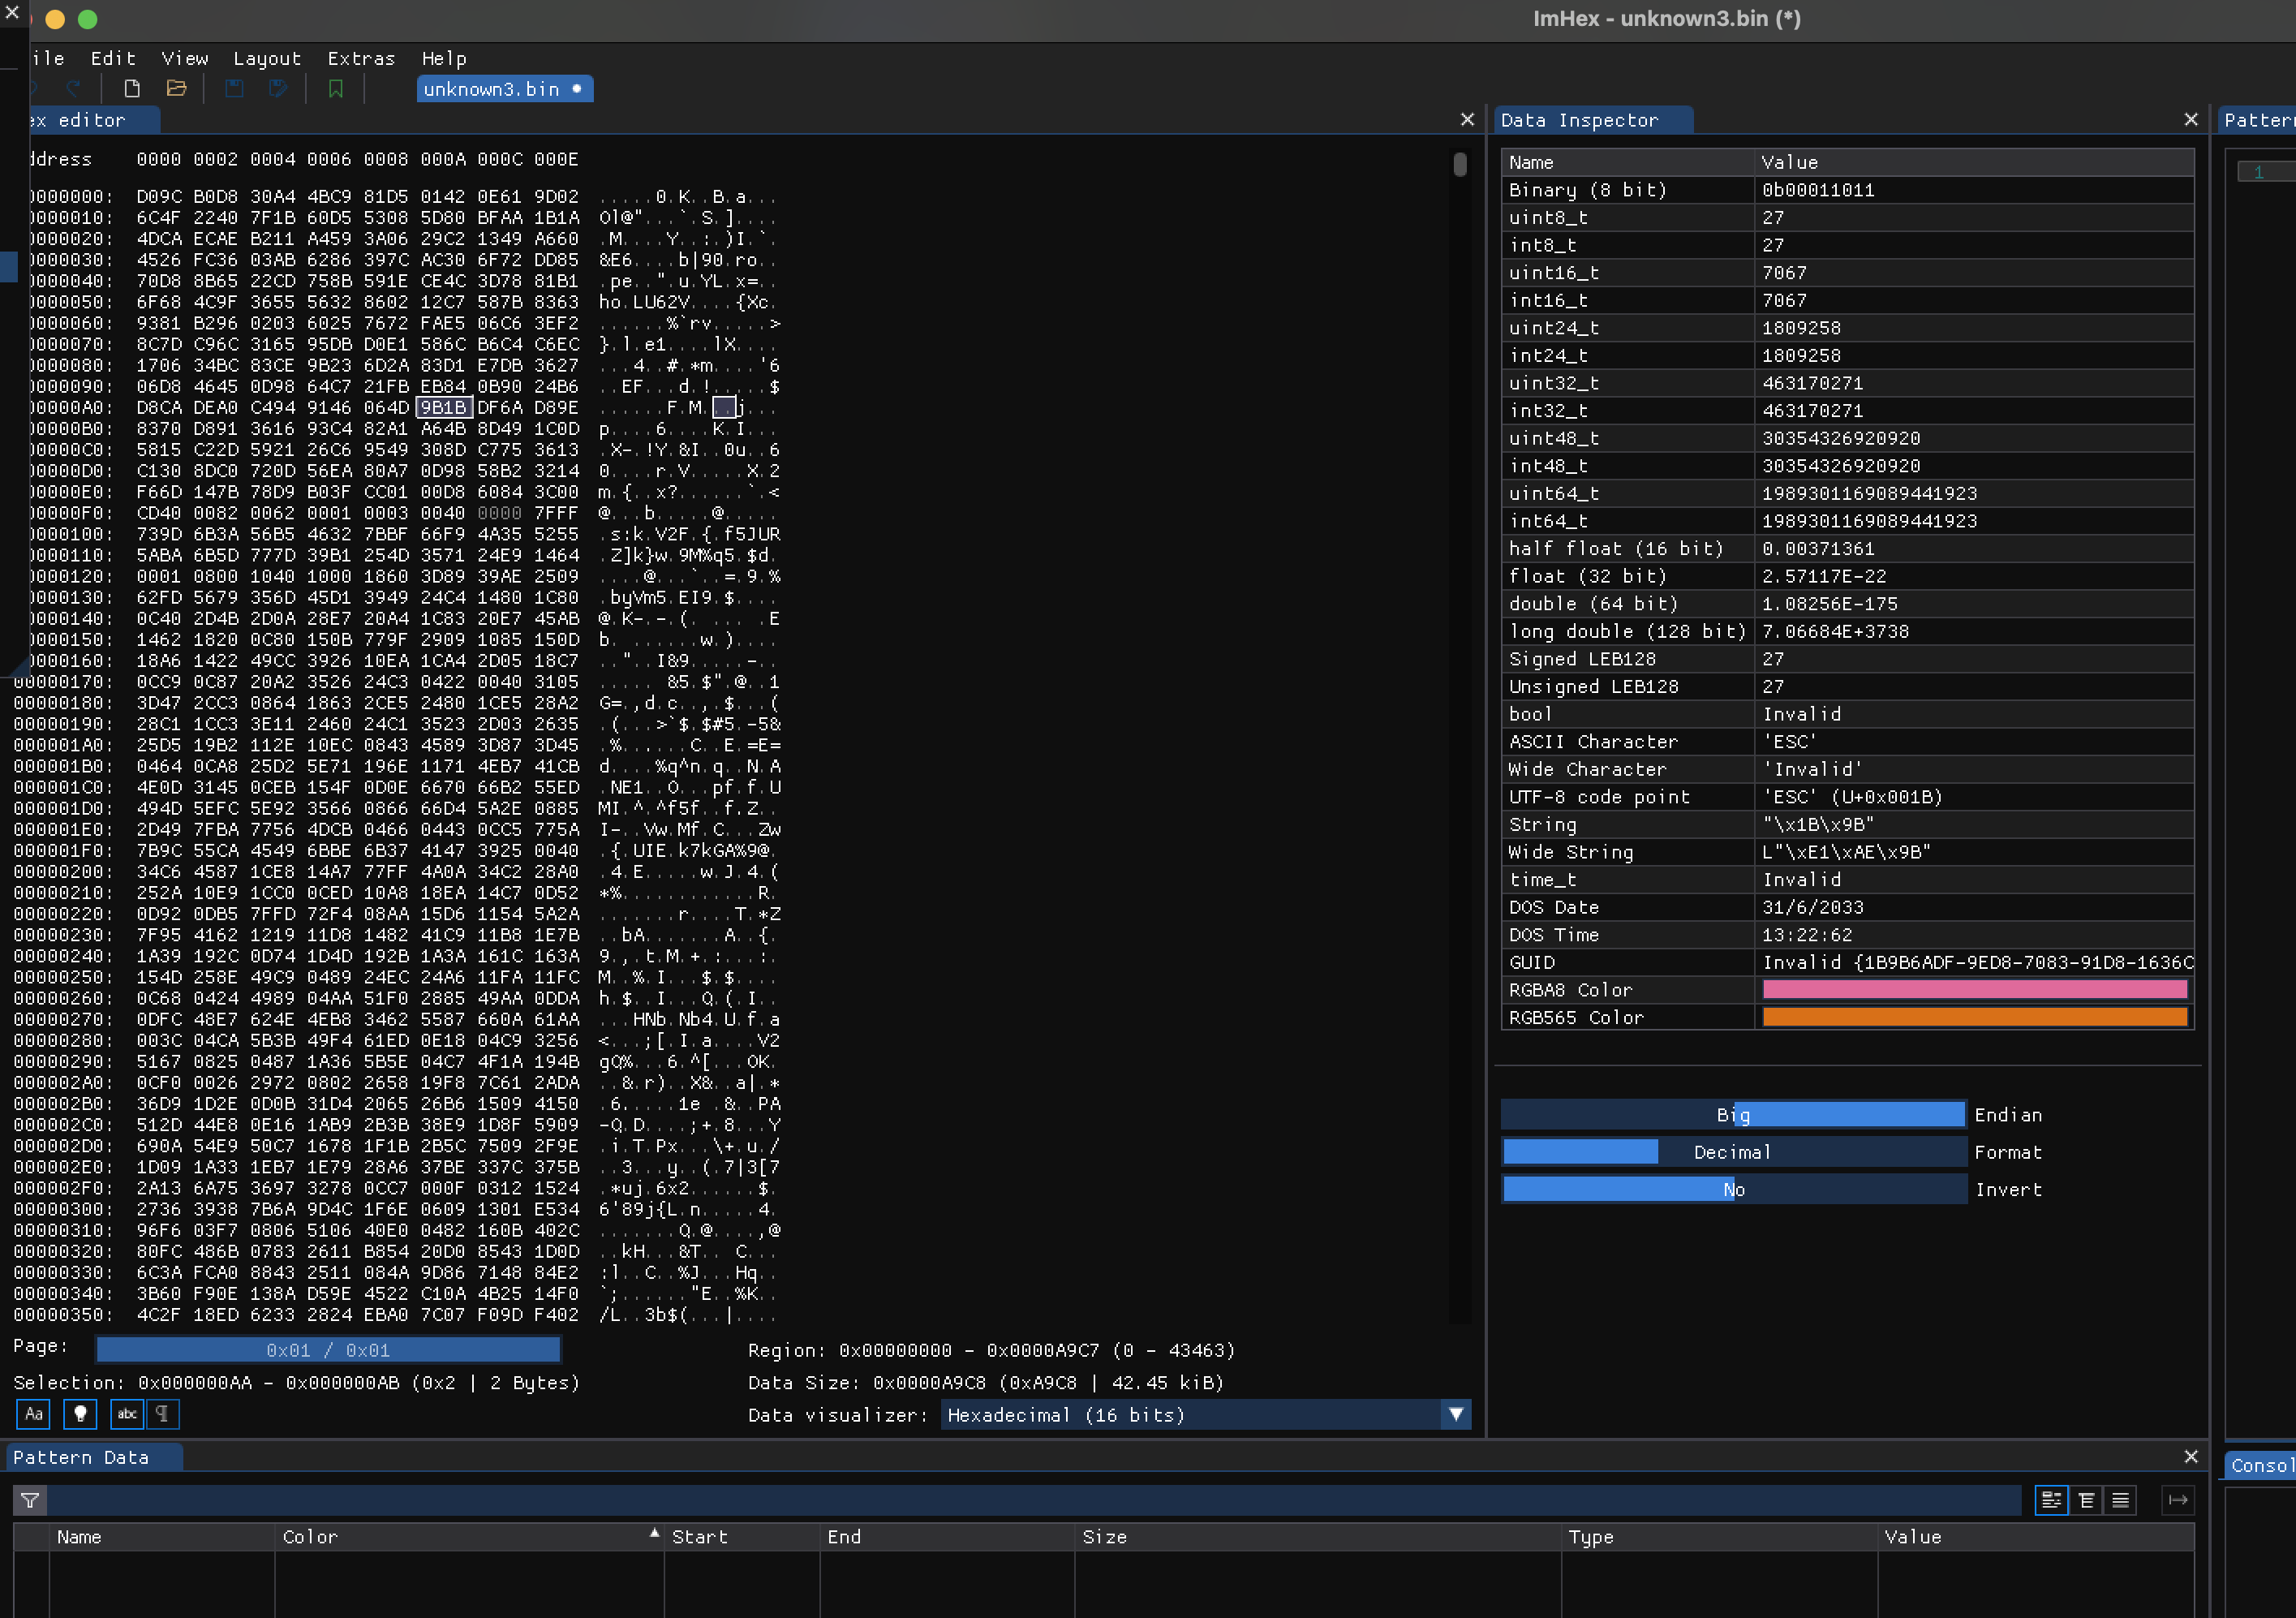Open the Extras menu

(361, 58)
